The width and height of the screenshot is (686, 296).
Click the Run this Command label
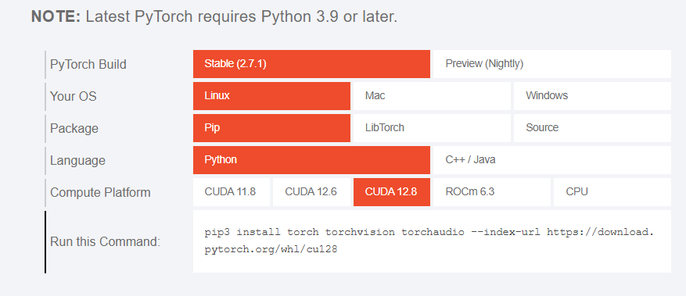(x=105, y=241)
